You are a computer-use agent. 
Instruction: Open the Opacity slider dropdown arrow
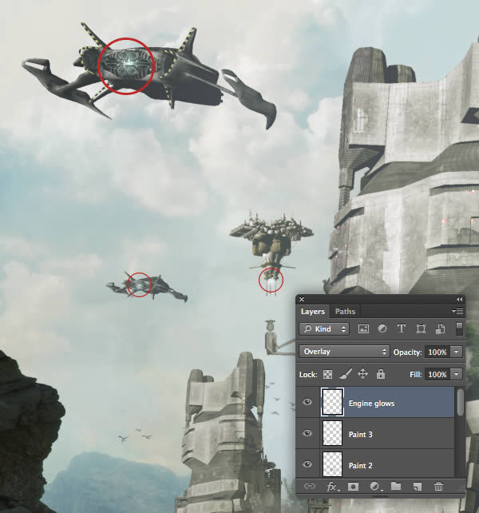tap(457, 352)
